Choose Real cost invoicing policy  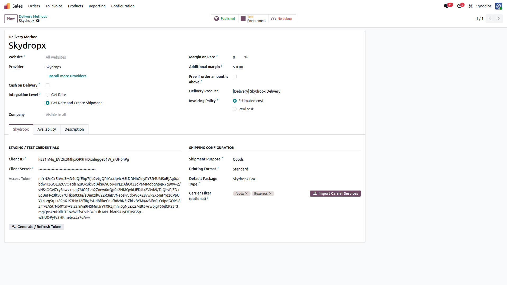click(235, 109)
